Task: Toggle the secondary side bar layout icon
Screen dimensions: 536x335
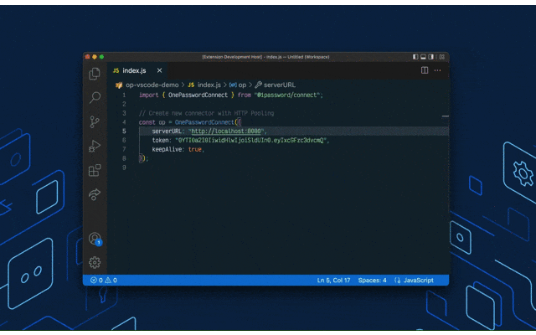Action: 431,57
